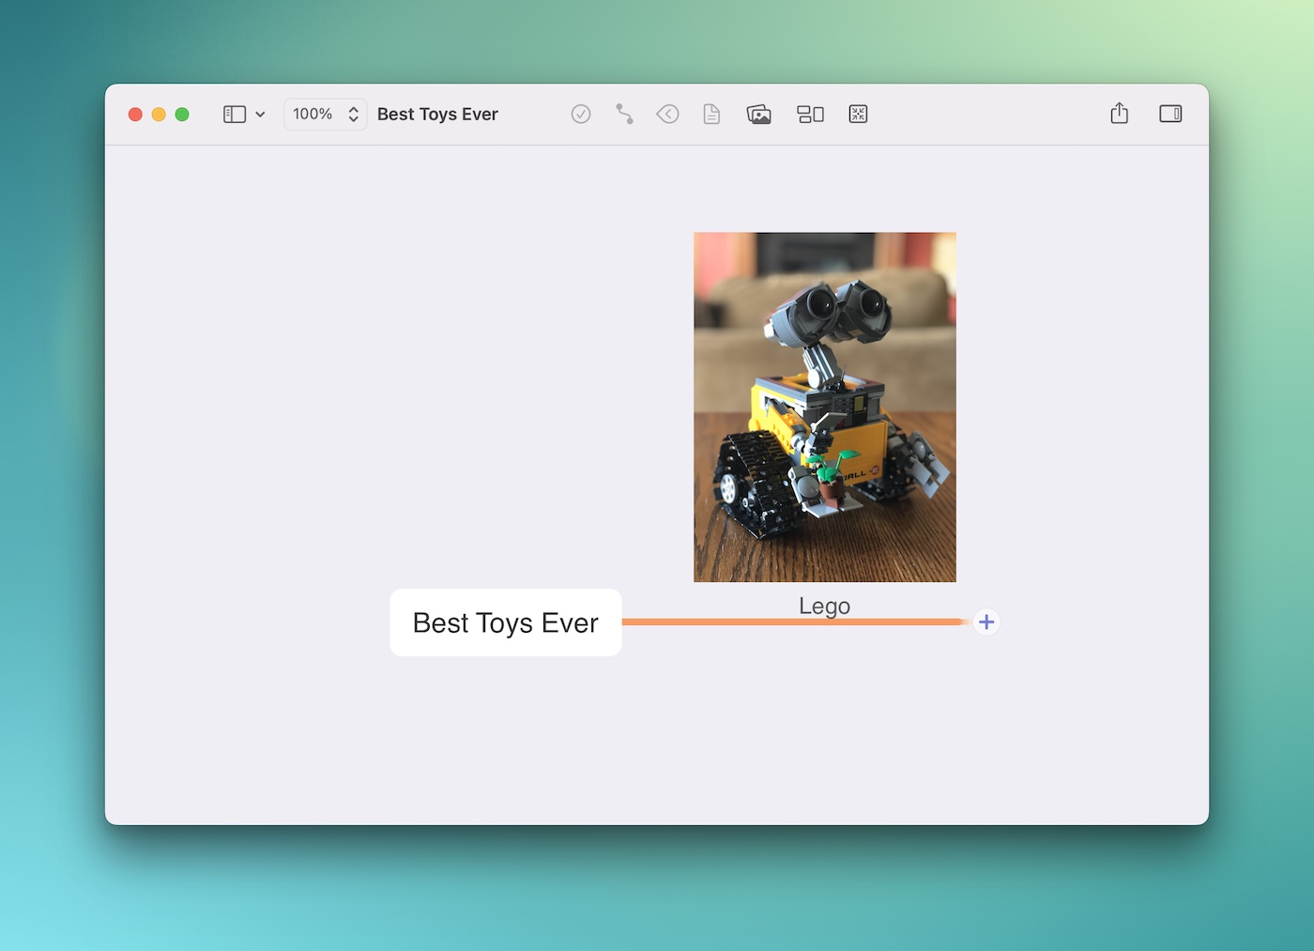Click the WALL-E Lego robot image

click(825, 407)
